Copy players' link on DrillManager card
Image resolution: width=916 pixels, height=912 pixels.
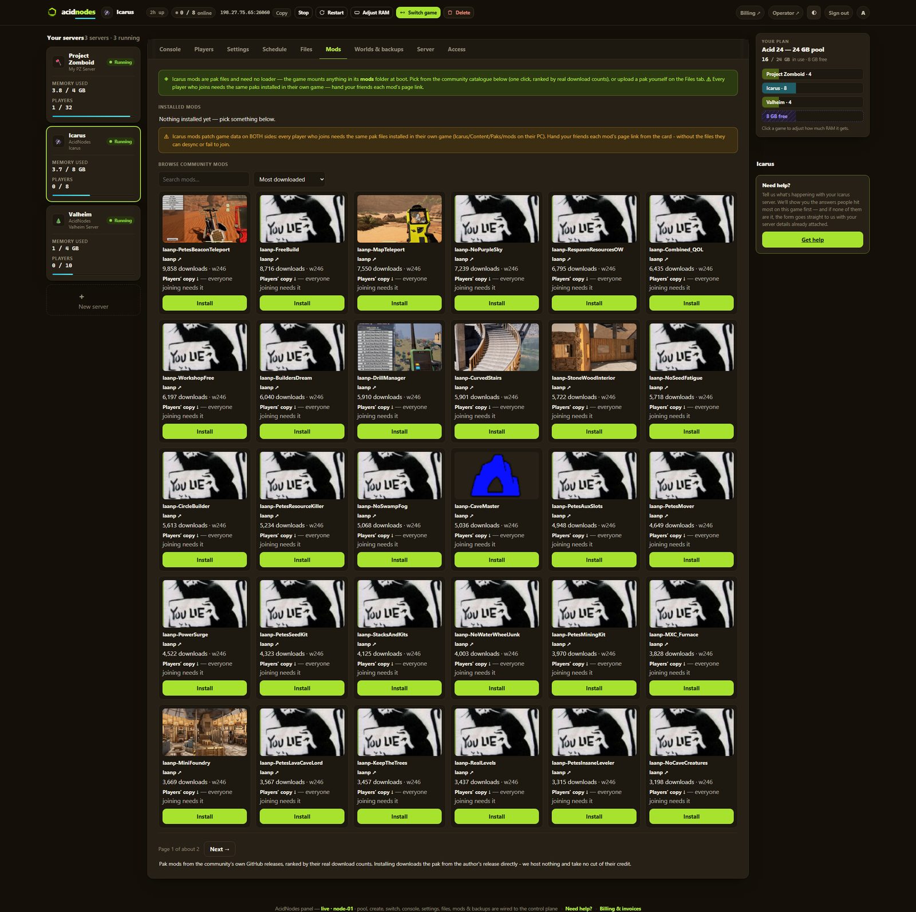375,407
